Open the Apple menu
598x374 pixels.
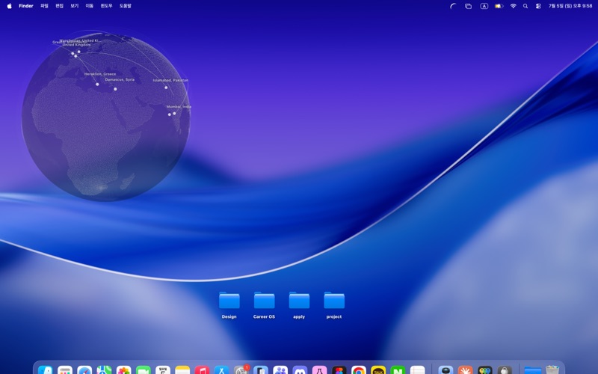9,6
